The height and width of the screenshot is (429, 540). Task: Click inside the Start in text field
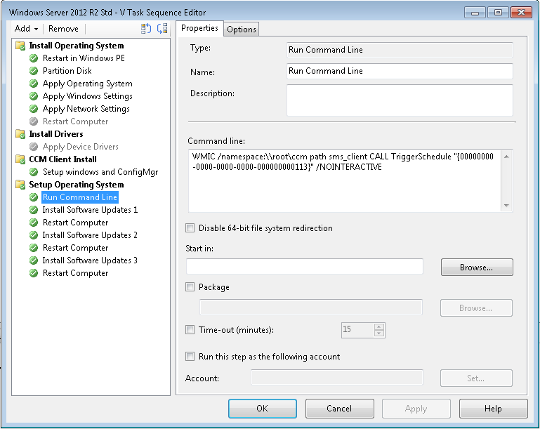point(305,267)
